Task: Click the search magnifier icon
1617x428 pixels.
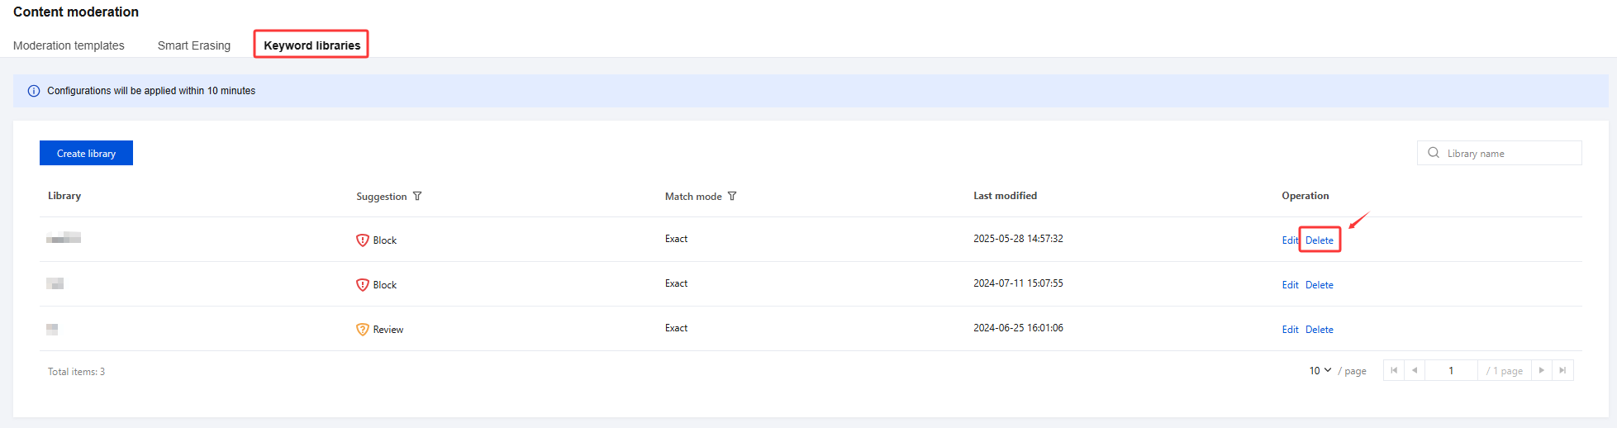Action: point(1434,153)
